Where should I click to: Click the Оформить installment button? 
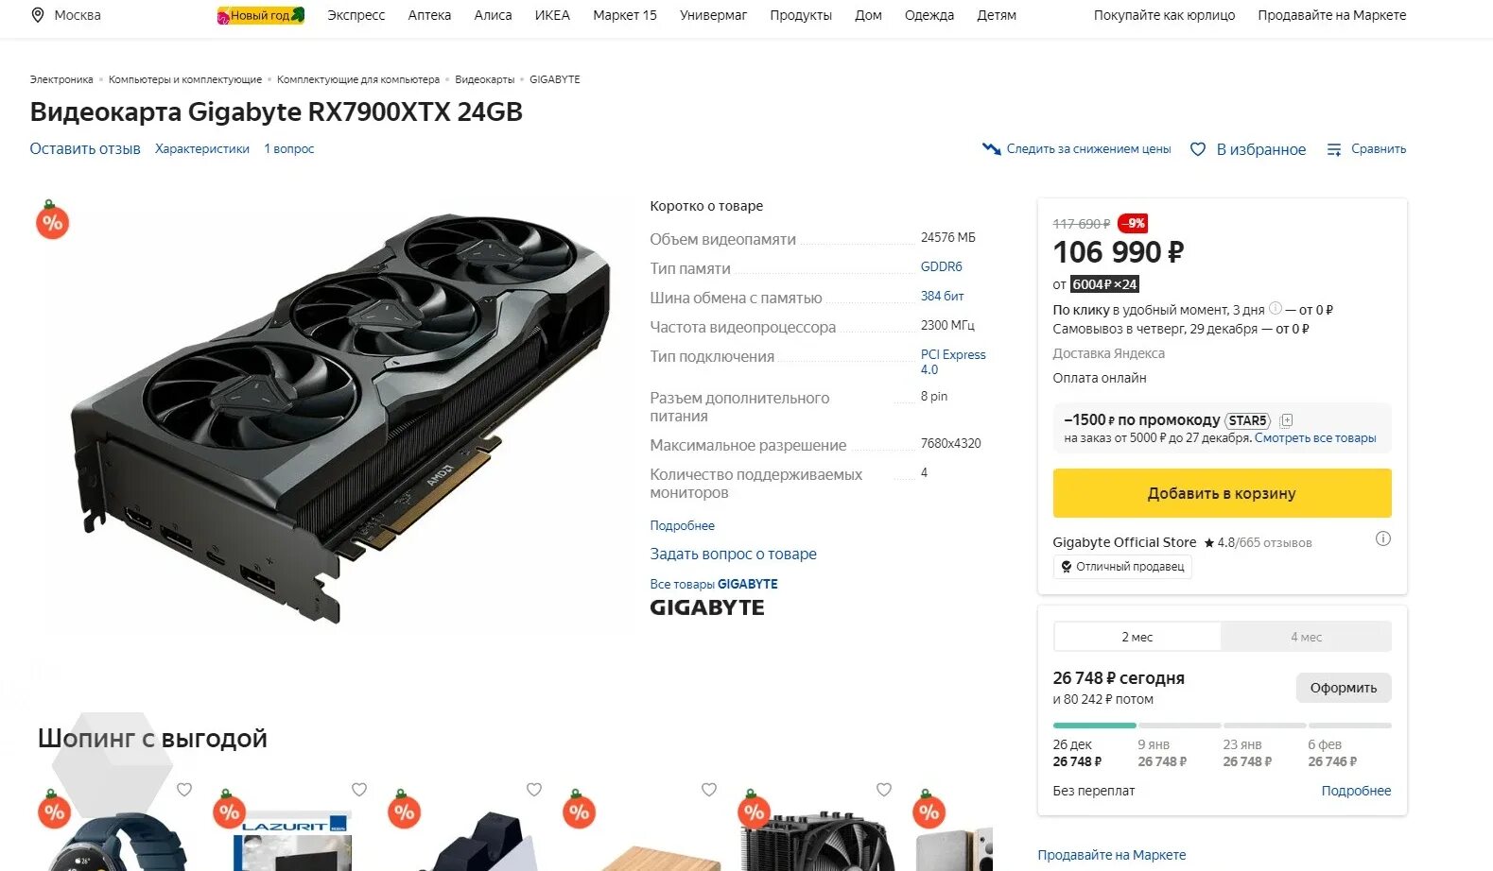pos(1343,688)
